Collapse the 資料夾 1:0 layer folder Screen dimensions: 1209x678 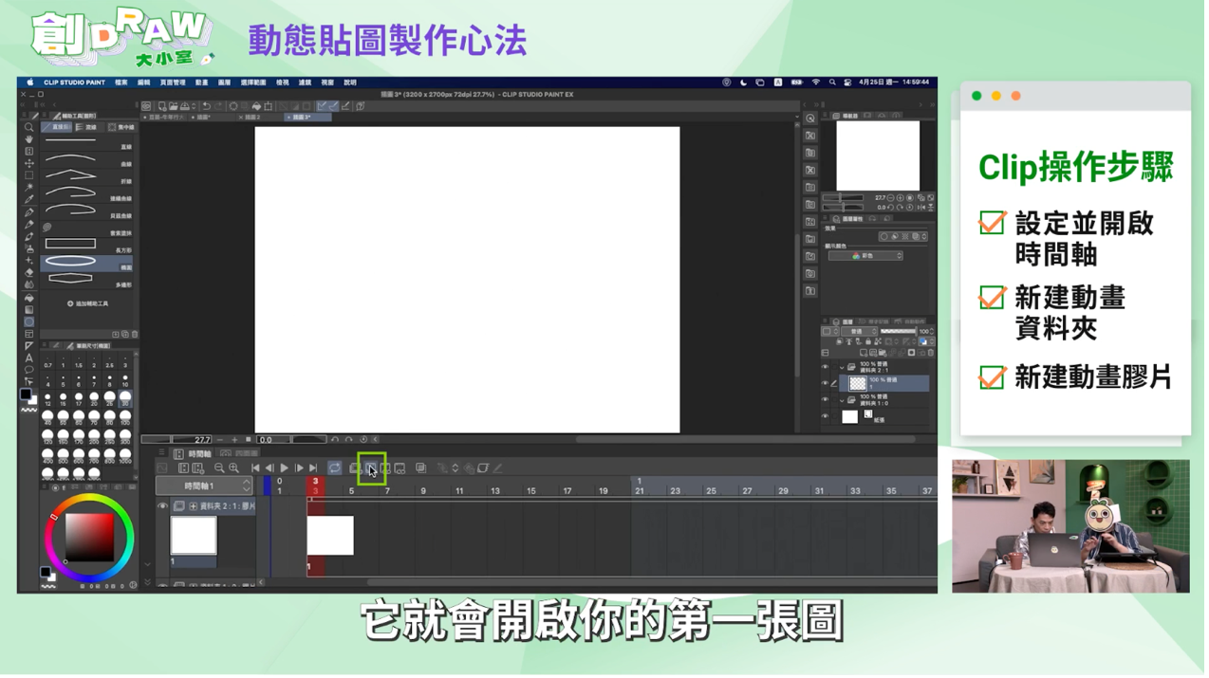[842, 400]
